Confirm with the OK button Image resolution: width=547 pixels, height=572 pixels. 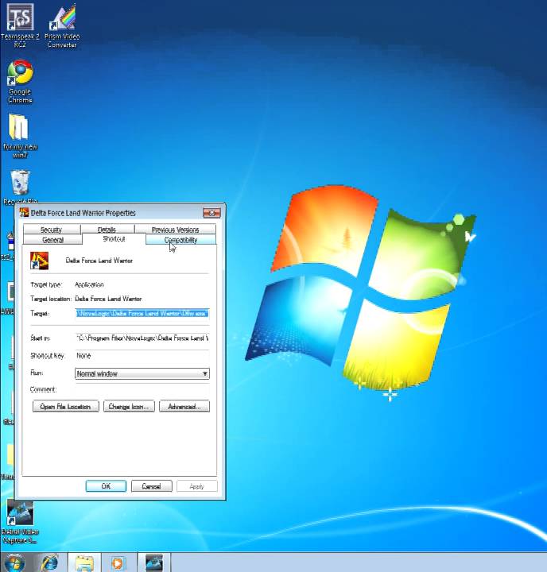point(106,486)
